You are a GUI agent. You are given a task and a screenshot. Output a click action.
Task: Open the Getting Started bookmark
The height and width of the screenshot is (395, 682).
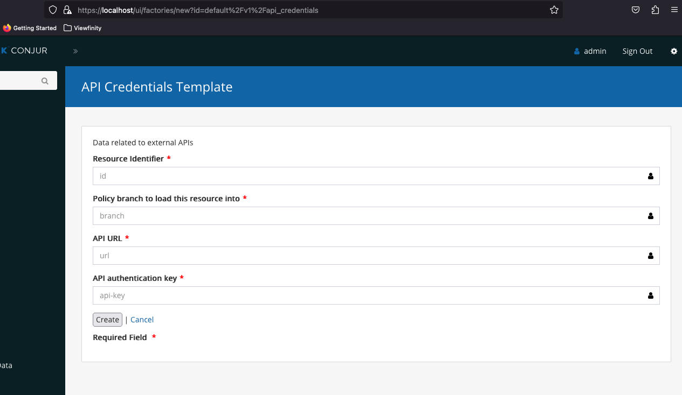click(x=30, y=28)
